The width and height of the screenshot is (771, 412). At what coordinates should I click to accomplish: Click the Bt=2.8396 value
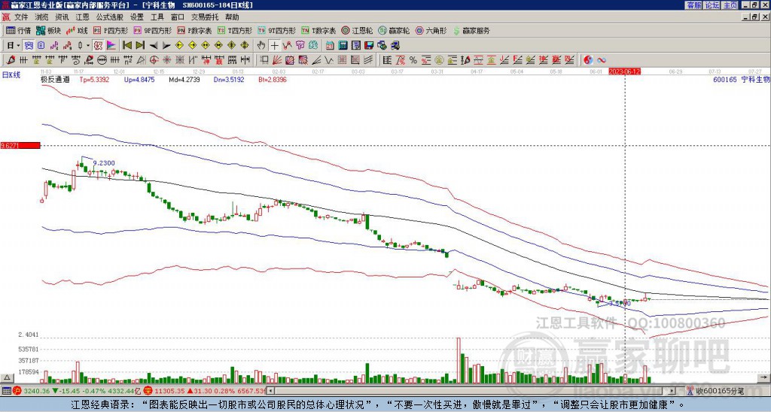[271, 80]
